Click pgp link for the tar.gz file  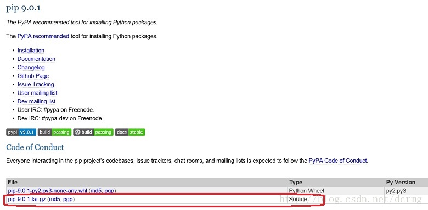(68, 200)
